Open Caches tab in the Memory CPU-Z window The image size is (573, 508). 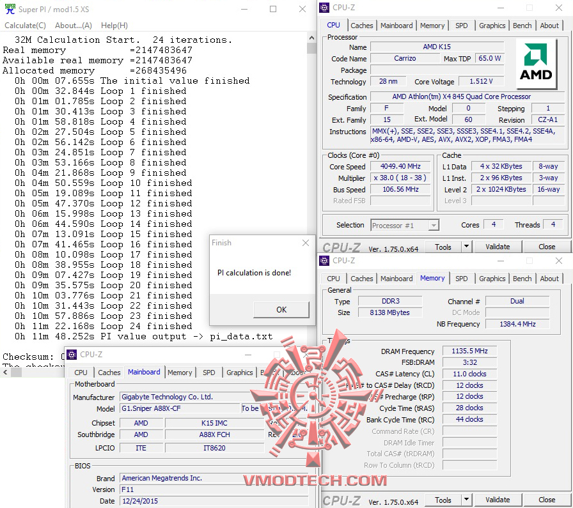pyautogui.click(x=362, y=279)
